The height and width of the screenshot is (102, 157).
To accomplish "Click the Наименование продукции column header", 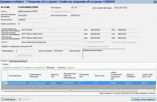I will tap(39, 76).
